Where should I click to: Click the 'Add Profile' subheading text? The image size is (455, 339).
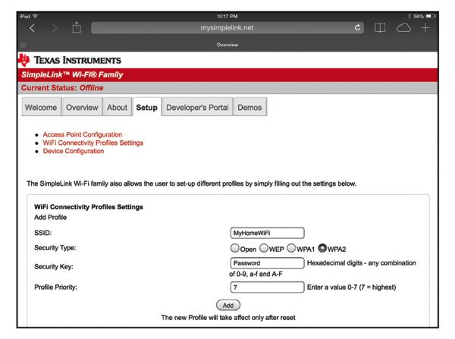tap(50, 217)
